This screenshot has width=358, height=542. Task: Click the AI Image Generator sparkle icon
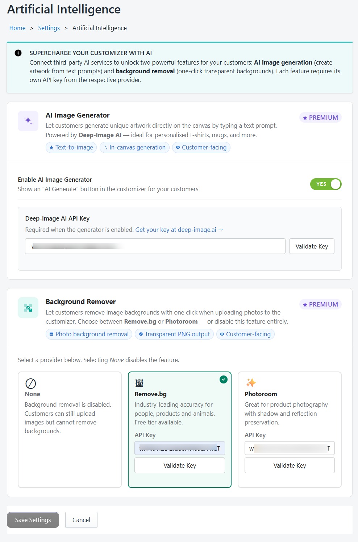(x=28, y=120)
